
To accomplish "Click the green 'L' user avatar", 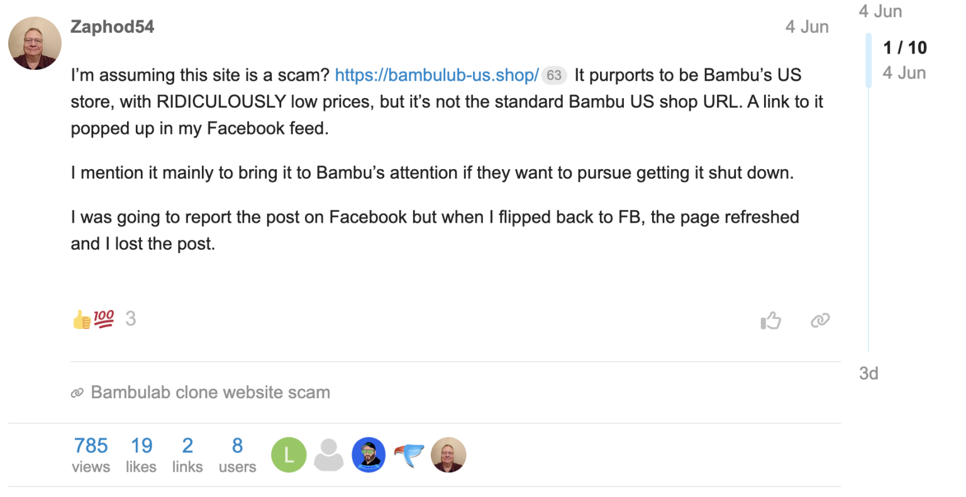I will (x=289, y=455).
